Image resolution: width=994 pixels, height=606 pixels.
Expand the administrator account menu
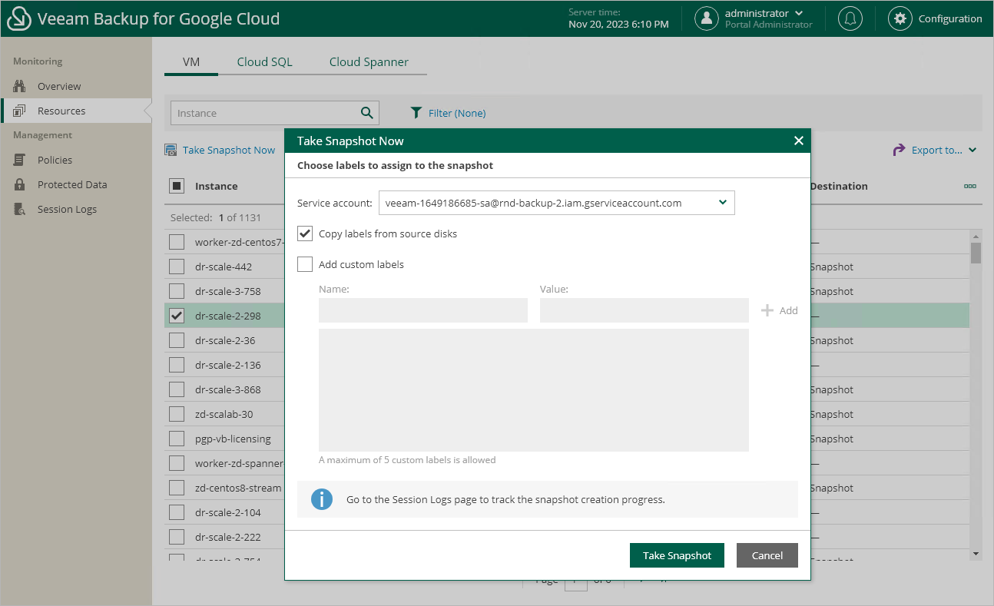799,13
